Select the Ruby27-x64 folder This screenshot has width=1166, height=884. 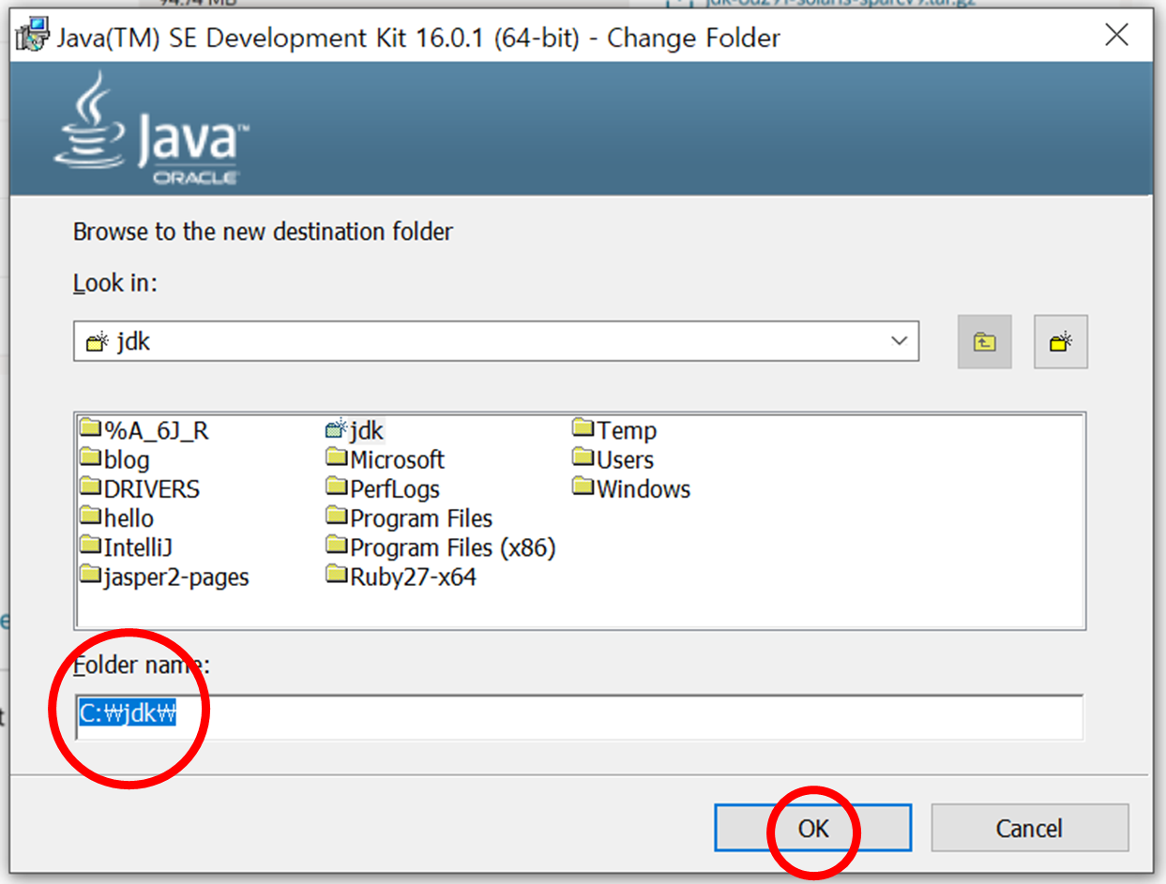coord(401,577)
